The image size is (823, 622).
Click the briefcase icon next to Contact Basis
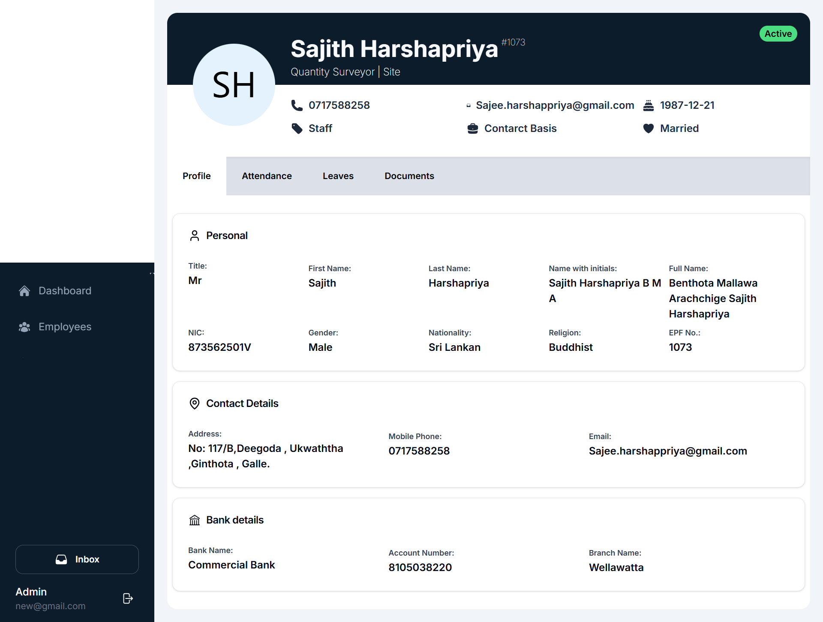[x=472, y=129]
